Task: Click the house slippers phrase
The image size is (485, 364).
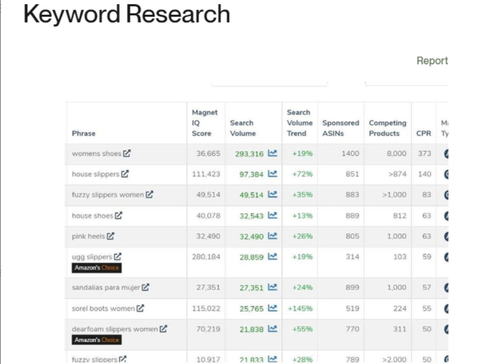Action: tap(96, 174)
